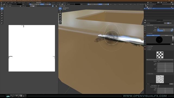Click the open image folder icon
Screen dimensions: 174x98
point(33,6)
